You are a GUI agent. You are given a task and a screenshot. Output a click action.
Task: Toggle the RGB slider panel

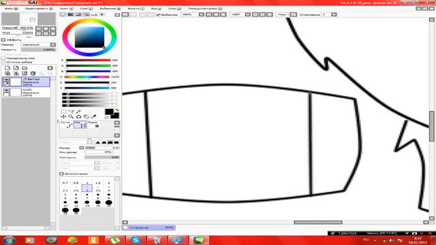pos(71,14)
